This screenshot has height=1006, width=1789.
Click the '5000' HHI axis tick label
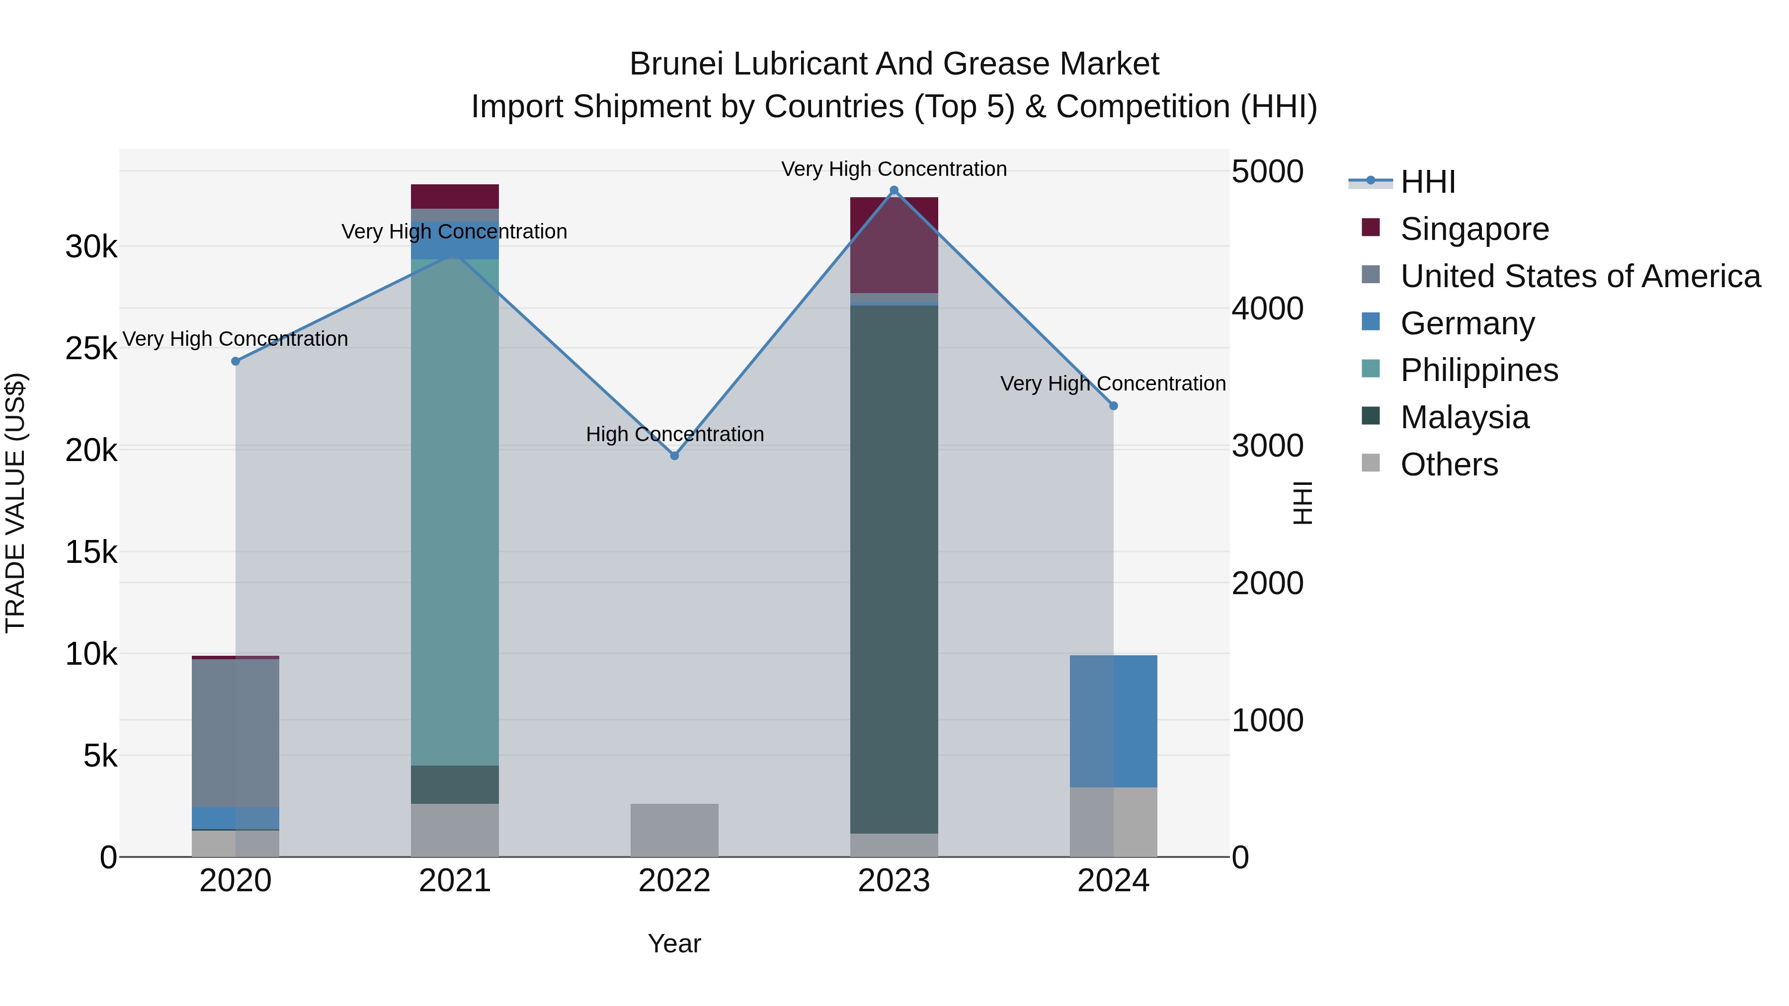(1267, 171)
